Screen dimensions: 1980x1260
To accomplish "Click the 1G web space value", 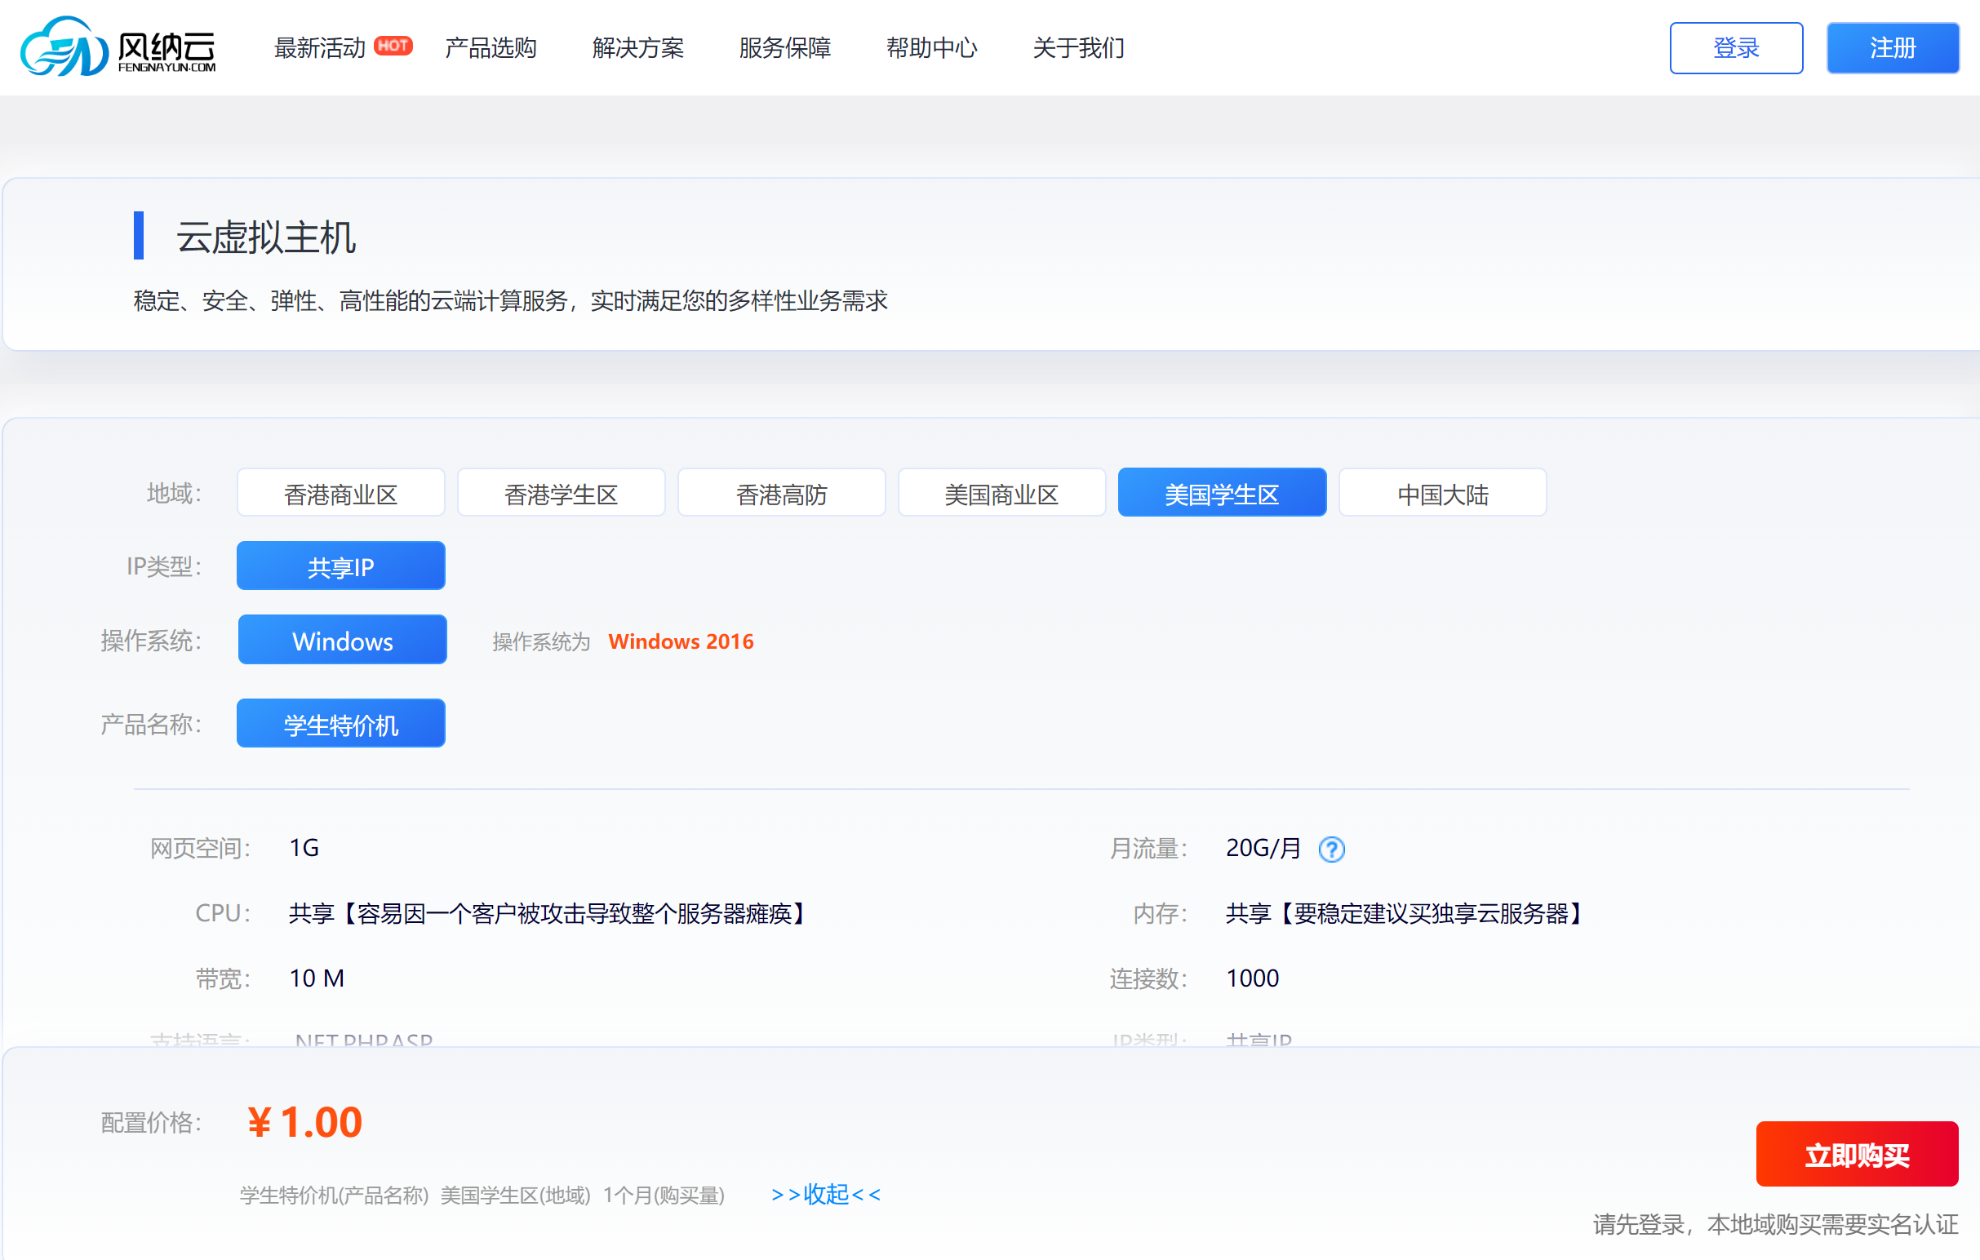I will point(304,847).
